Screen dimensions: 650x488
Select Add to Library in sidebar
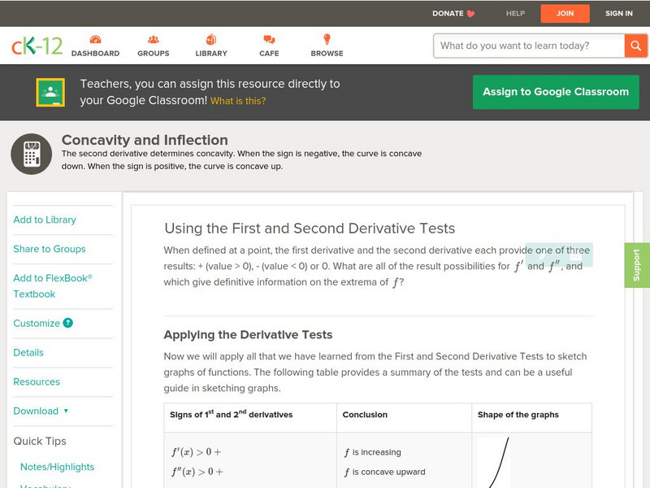pyautogui.click(x=45, y=220)
